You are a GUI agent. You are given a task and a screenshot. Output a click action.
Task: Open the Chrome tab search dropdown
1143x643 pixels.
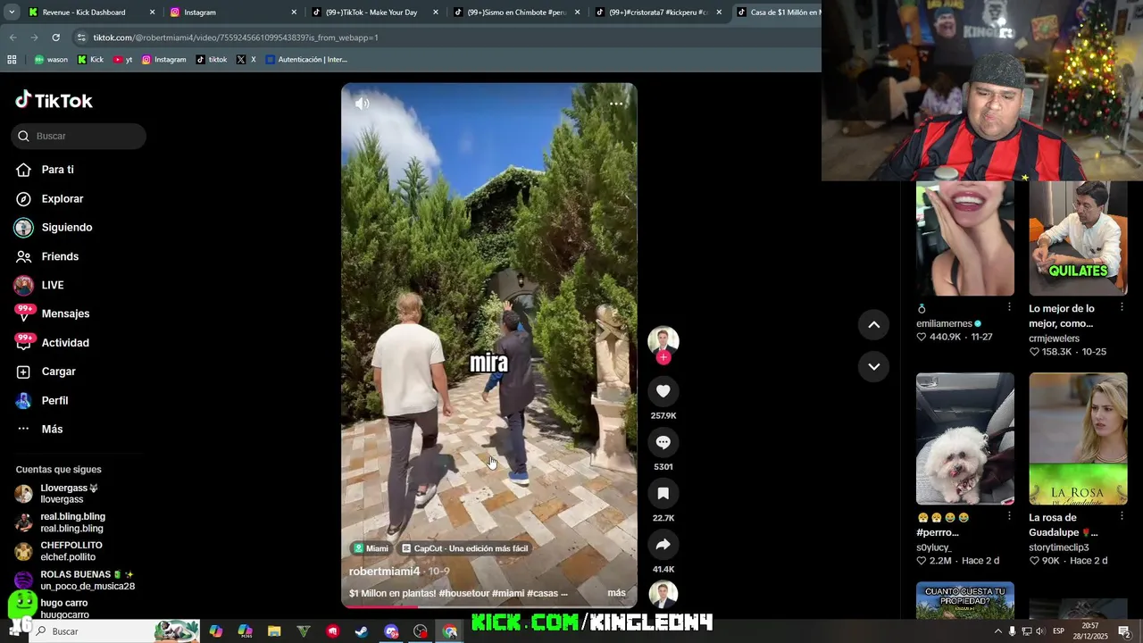(x=12, y=13)
